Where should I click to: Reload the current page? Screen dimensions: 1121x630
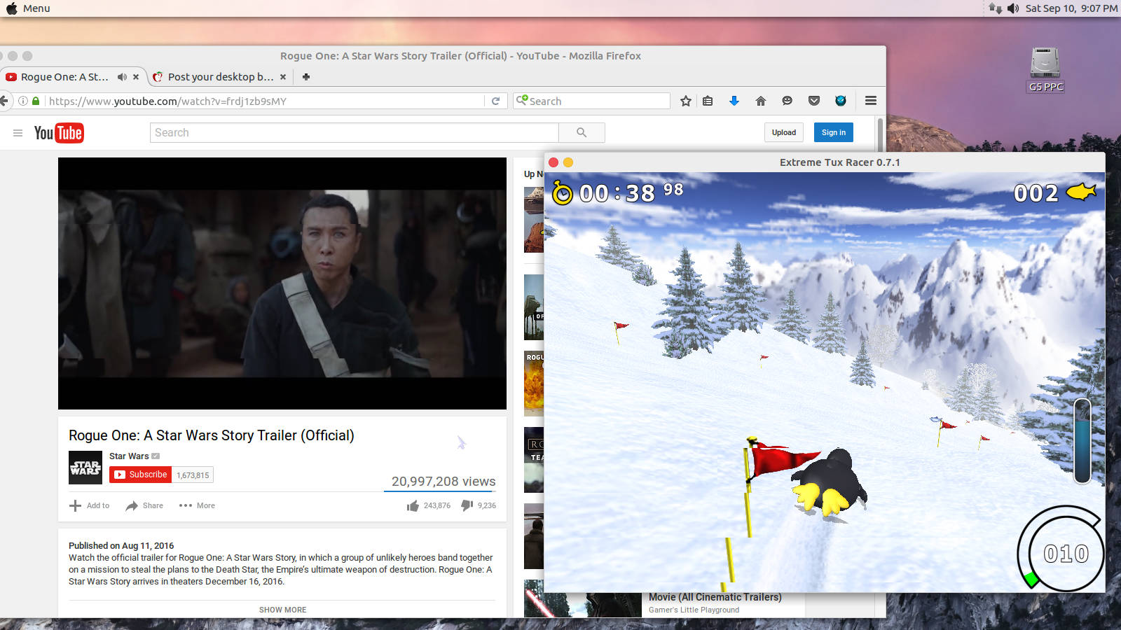[x=495, y=101]
